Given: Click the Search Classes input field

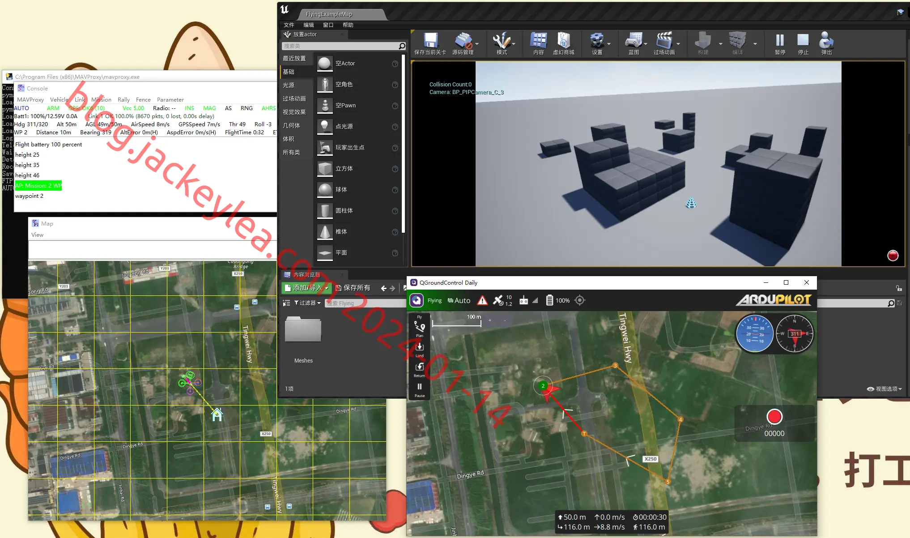Looking at the screenshot, I should pyautogui.click(x=344, y=46).
